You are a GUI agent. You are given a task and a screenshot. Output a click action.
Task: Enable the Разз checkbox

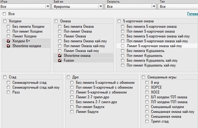pos(9,92)
